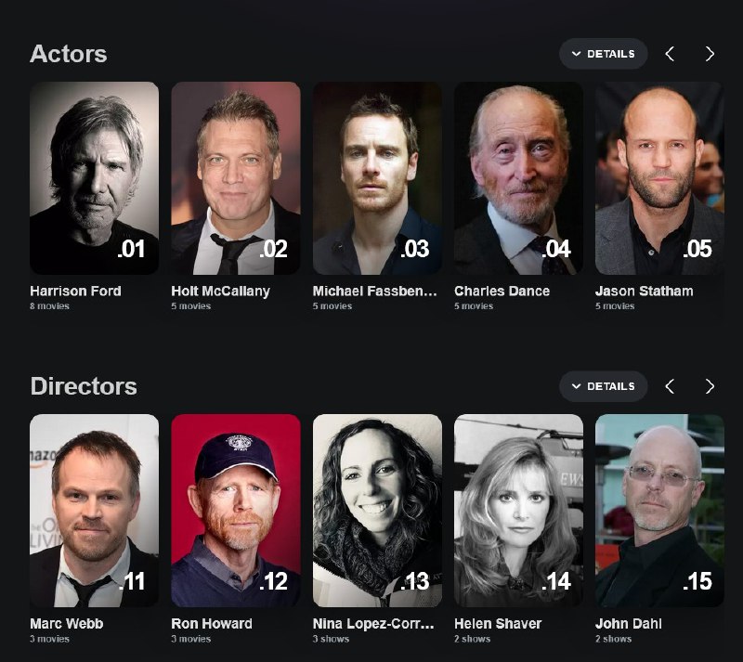743x662 pixels.
Task: Open Harrison Ford's photo card
Action: click(x=94, y=178)
